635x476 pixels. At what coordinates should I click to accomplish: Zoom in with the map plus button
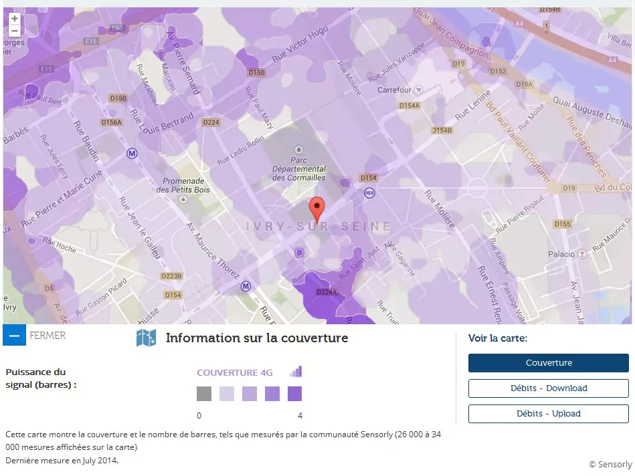tap(15, 19)
